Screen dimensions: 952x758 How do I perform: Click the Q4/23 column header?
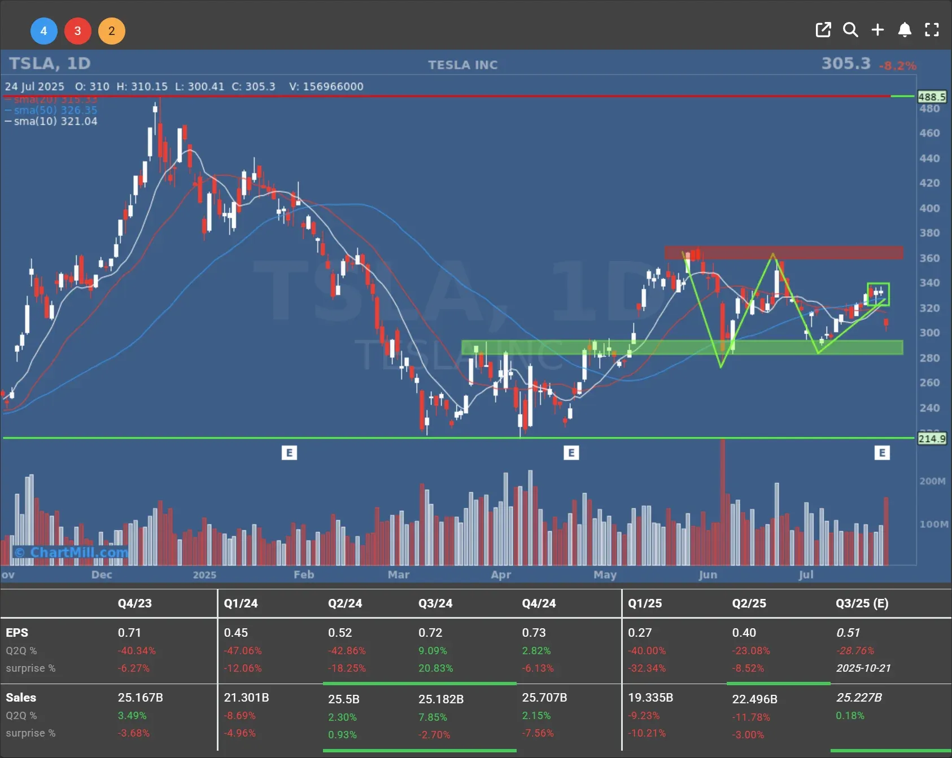(x=134, y=603)
